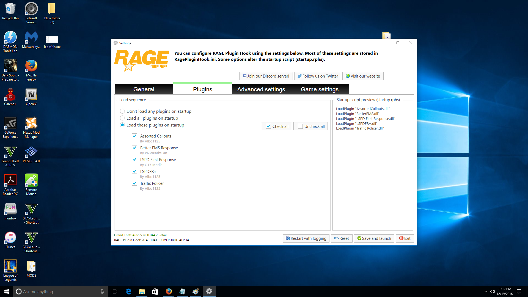The image size is (528, 297).
Task: Open the Advanced settings tab
Action: pyautogui.click(x=261, y=89)
